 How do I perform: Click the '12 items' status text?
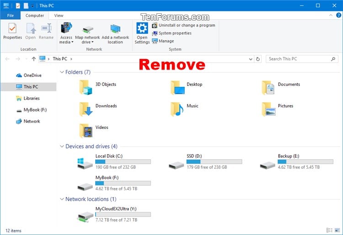click(13, 230)
